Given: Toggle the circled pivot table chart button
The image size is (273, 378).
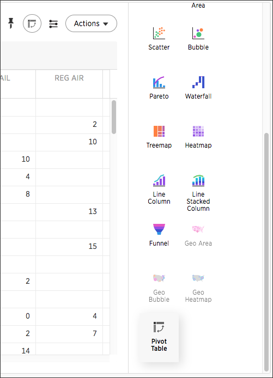Looking at the screenshot, I should click(32, 23).
